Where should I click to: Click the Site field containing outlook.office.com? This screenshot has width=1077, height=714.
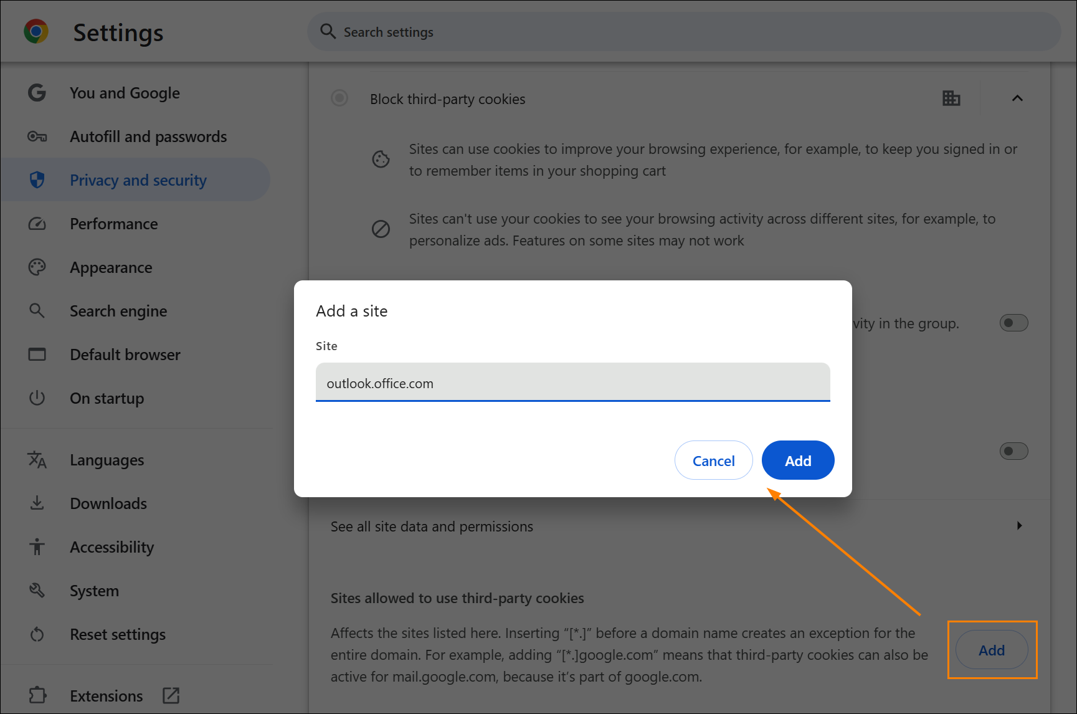[573, 383]
